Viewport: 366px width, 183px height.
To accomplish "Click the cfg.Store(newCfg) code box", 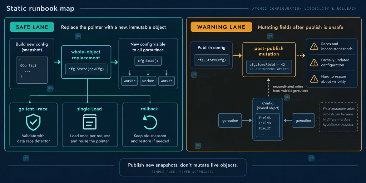I will (86, 69).
